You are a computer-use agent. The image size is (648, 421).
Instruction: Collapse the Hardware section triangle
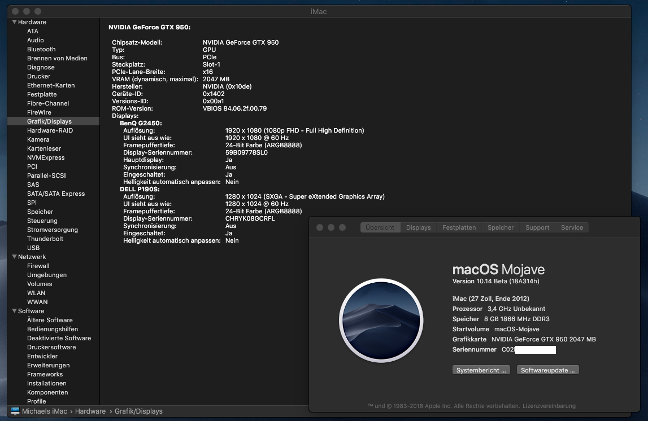[x=14, y=22]
